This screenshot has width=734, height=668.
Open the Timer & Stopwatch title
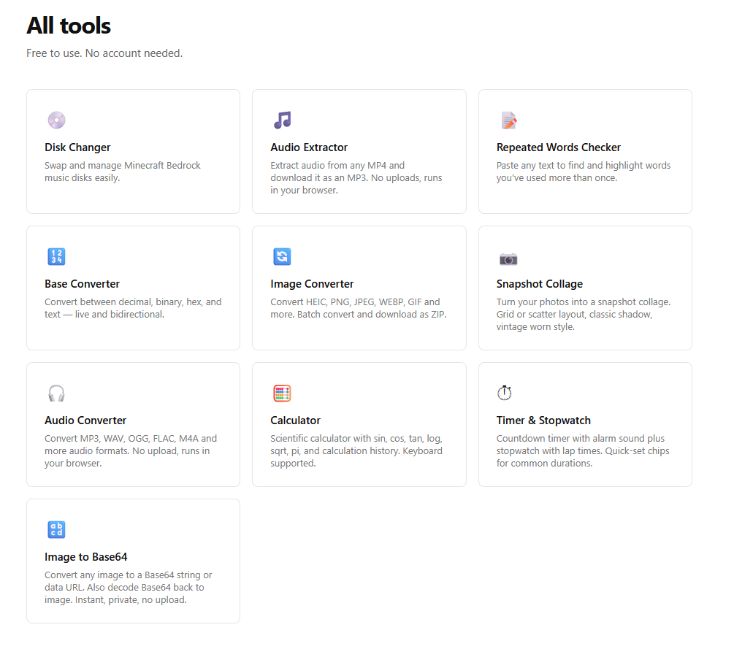[543, 421]
